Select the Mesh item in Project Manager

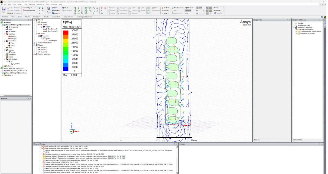pyautogui.click(x=10, y=48)
